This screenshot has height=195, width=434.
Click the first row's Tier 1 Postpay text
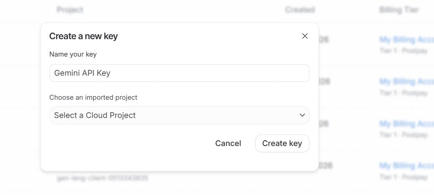[x=403, y=51]
